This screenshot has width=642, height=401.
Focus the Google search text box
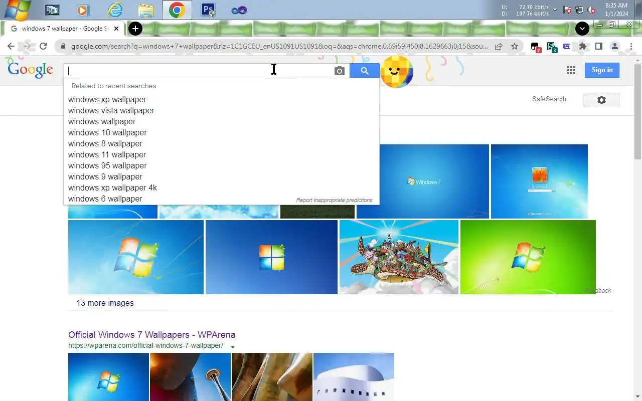(x=198, y=71)
